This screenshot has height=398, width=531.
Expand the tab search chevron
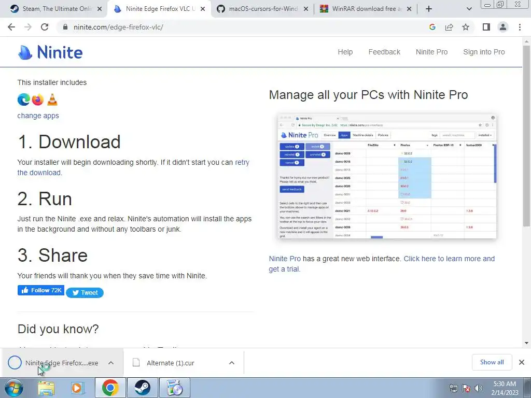point(469,9)
